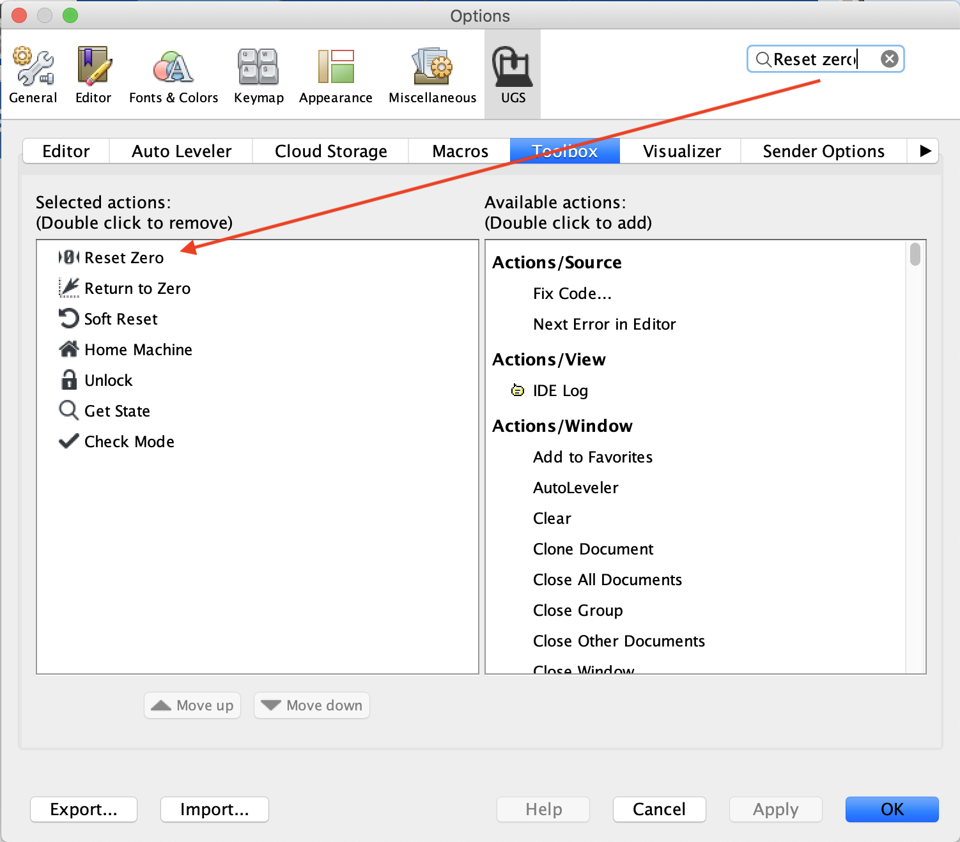960x842 pixels.
Task: Open the Miscellaneous options category
Action: point(432,75)
